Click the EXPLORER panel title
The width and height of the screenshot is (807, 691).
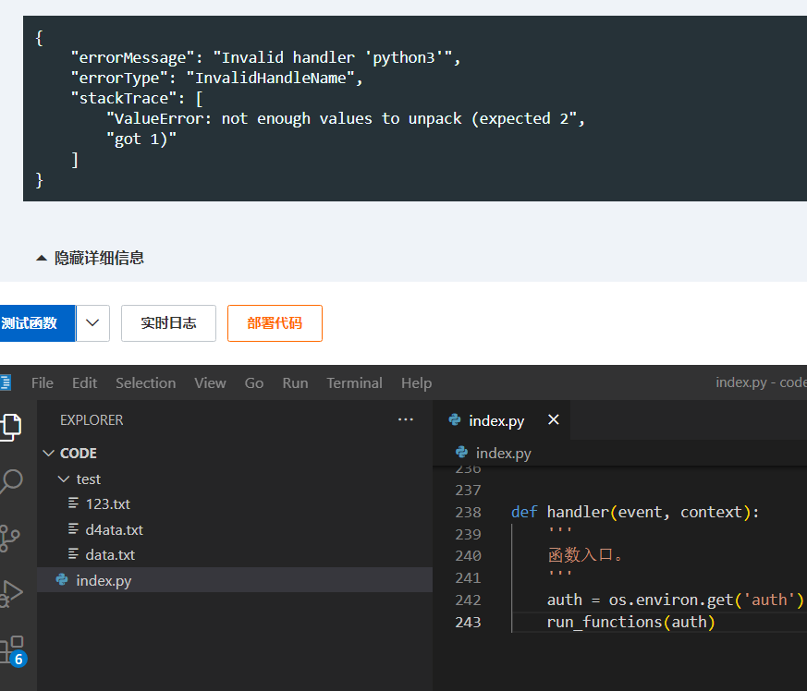click(x=92, y=419)
